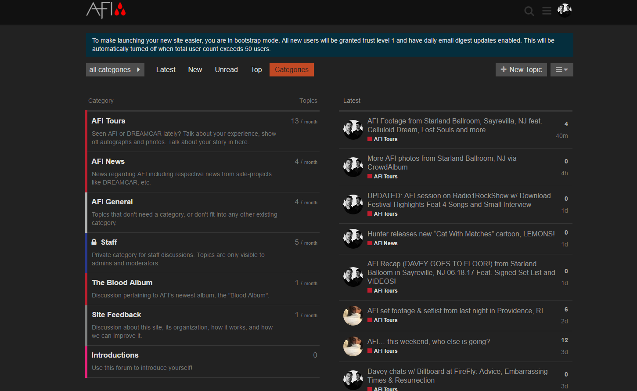The image size is (637, 391).
Task: Open the Radio1RockShow session topic
Action: (x=459, y=200)
